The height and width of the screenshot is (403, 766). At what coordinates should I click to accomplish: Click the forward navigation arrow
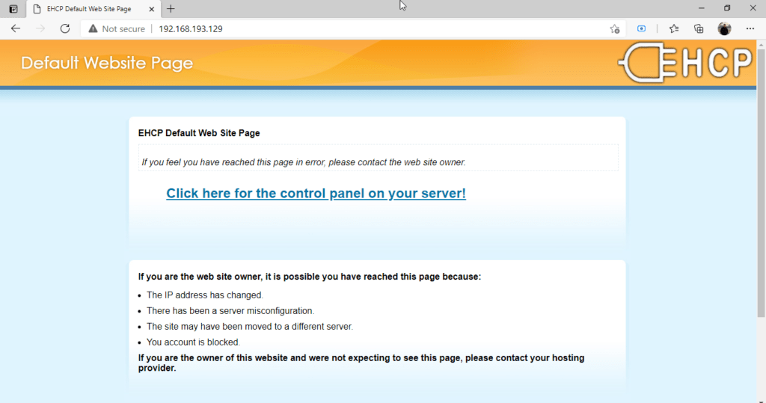40,28
